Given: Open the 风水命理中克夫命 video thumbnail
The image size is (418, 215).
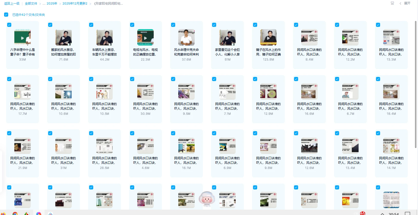Looking at the screenshot, I should coord(186,38).
